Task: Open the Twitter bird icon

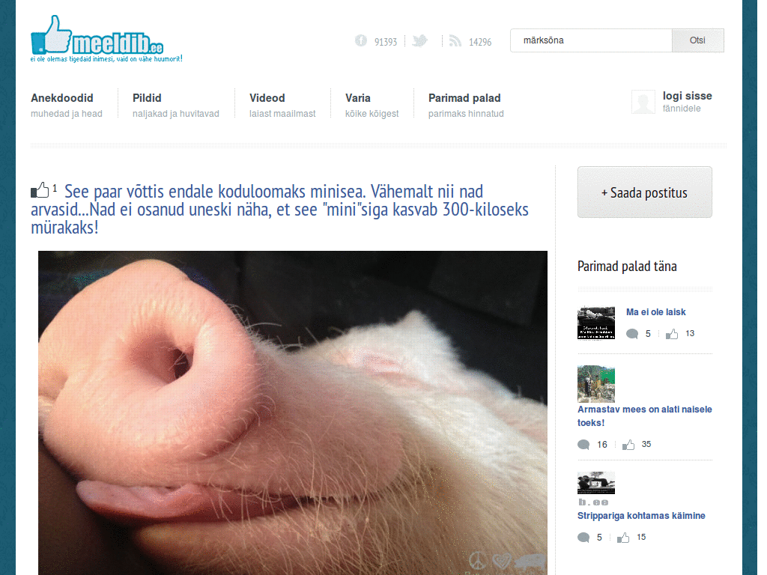Action: [x=419, y=40]
